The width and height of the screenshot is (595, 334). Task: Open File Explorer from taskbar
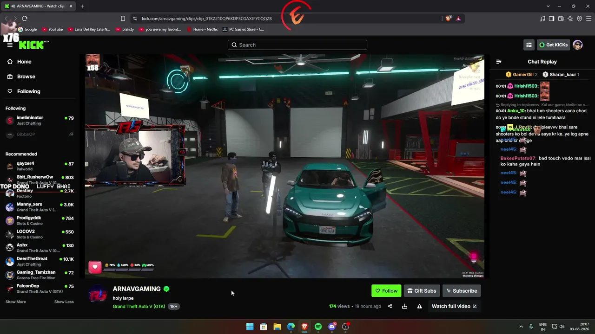click(277, 327)
